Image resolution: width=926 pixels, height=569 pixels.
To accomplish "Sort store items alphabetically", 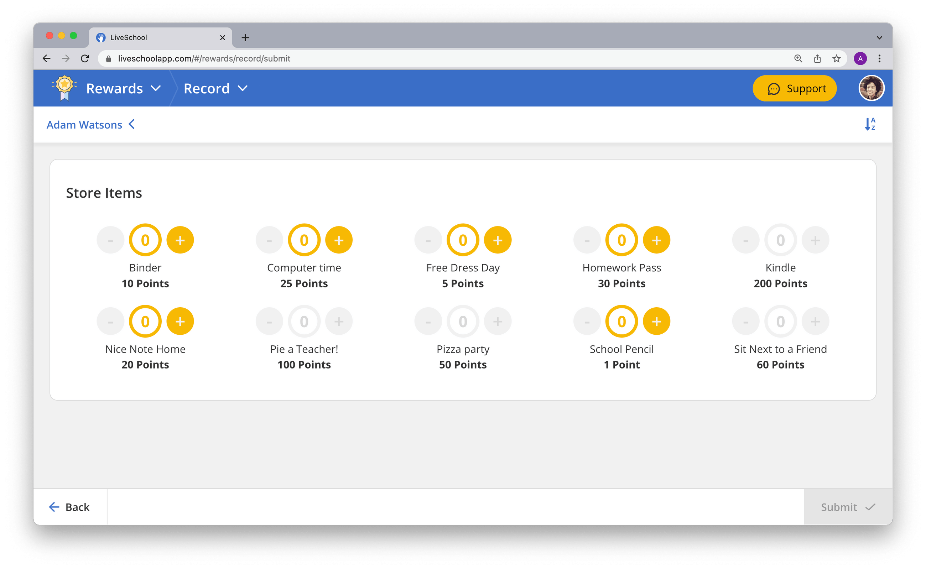I will tap(870, 124).
